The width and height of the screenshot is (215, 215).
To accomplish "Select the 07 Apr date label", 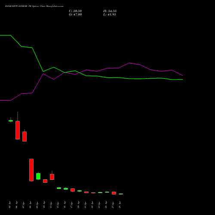I will 24,205.
